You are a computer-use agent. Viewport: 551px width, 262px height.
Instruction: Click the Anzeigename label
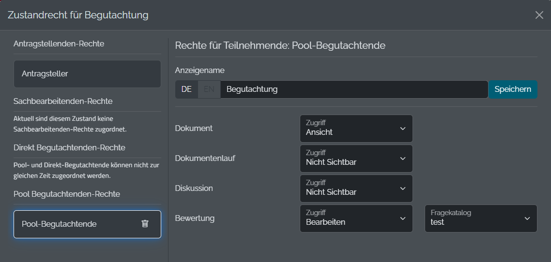199,71
